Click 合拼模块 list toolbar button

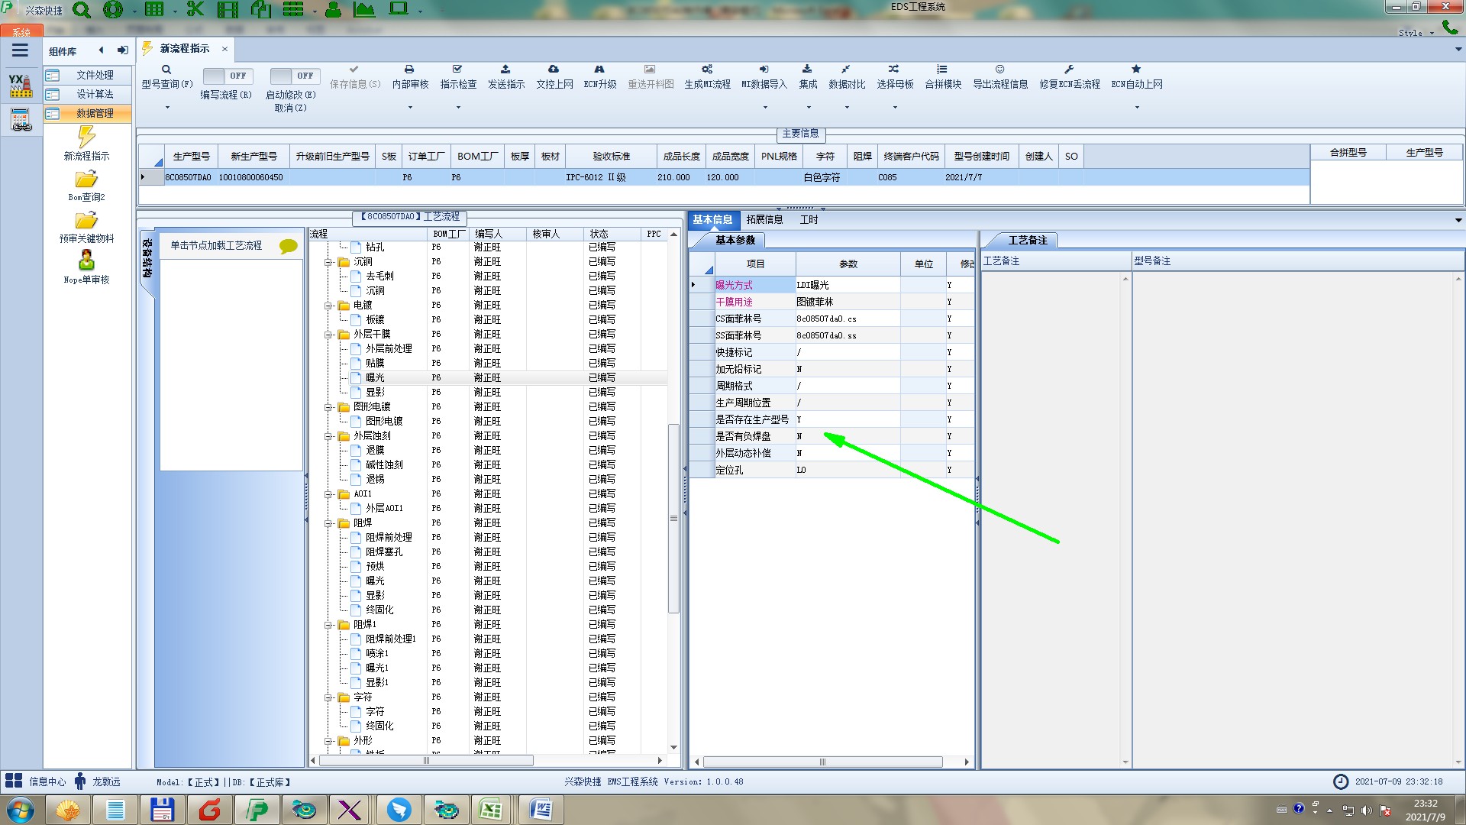coord(943,77)
